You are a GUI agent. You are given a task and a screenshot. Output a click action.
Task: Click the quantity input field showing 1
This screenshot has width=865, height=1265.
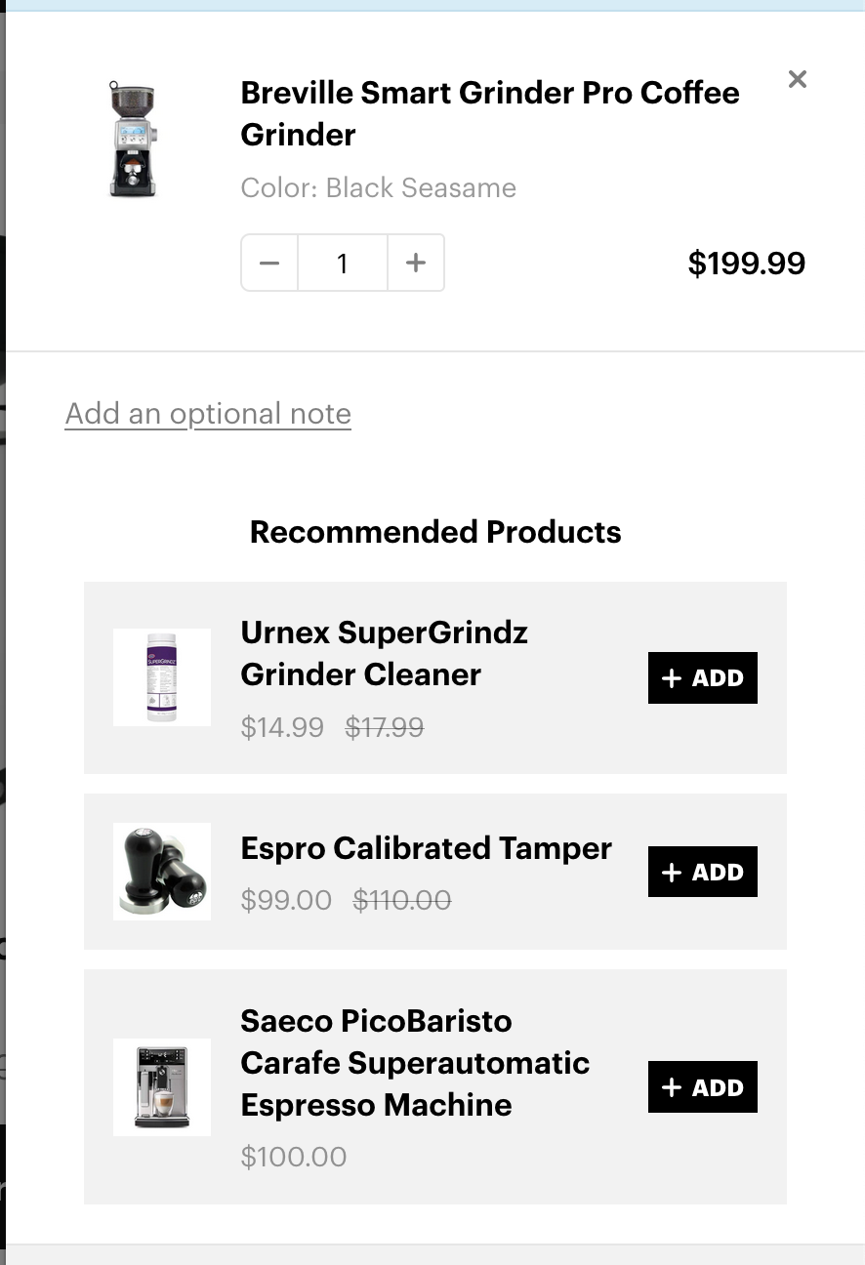point(343,263)
